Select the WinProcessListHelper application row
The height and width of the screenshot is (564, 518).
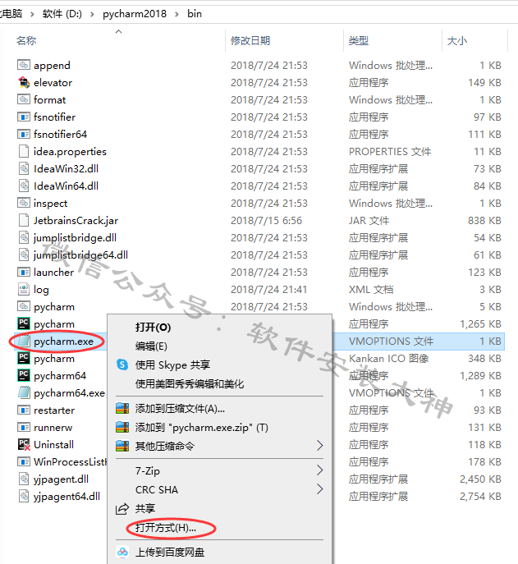point(70,462)
